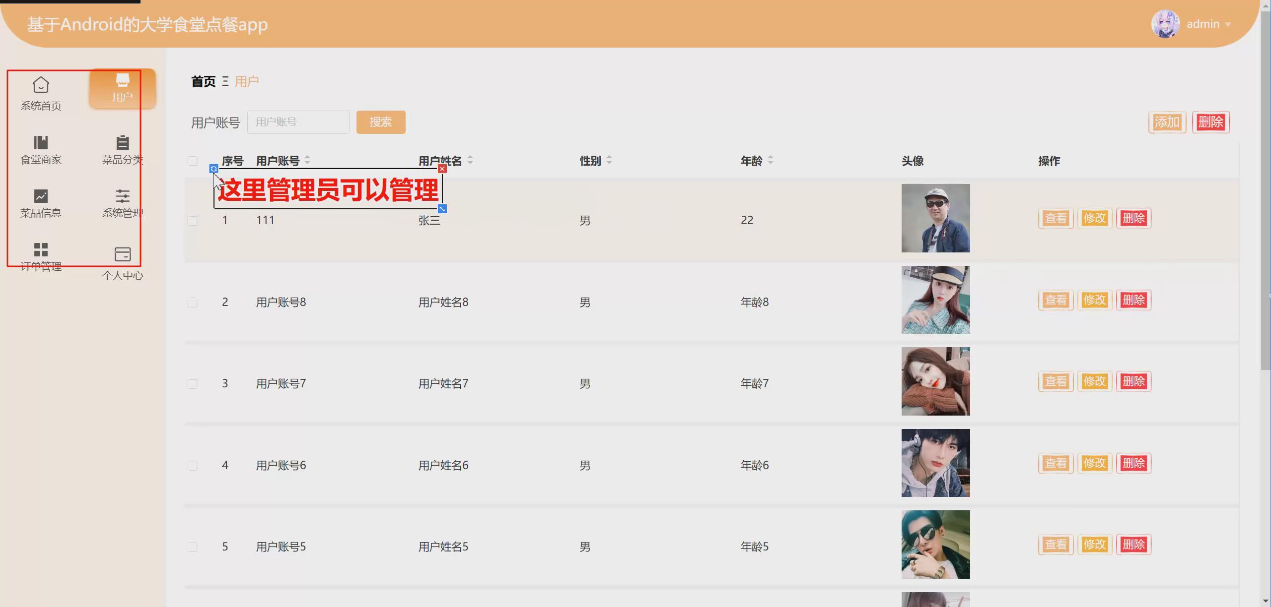Edit user 张三 with 修改
1271x607 pixels.
(1095, 218)
